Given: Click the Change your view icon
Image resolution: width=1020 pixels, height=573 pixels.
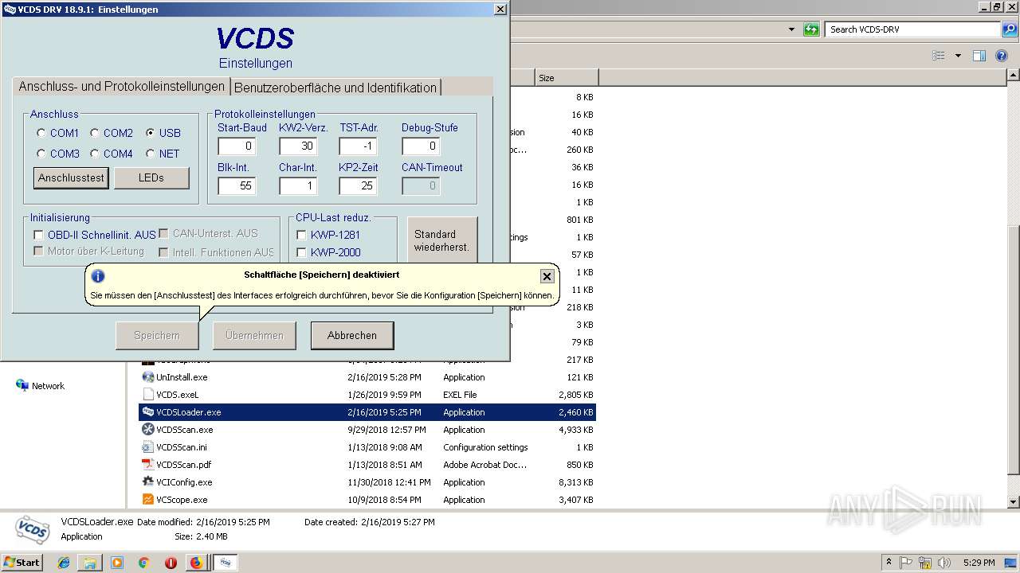Looking at the screenshot, I should tap(939, 56).
